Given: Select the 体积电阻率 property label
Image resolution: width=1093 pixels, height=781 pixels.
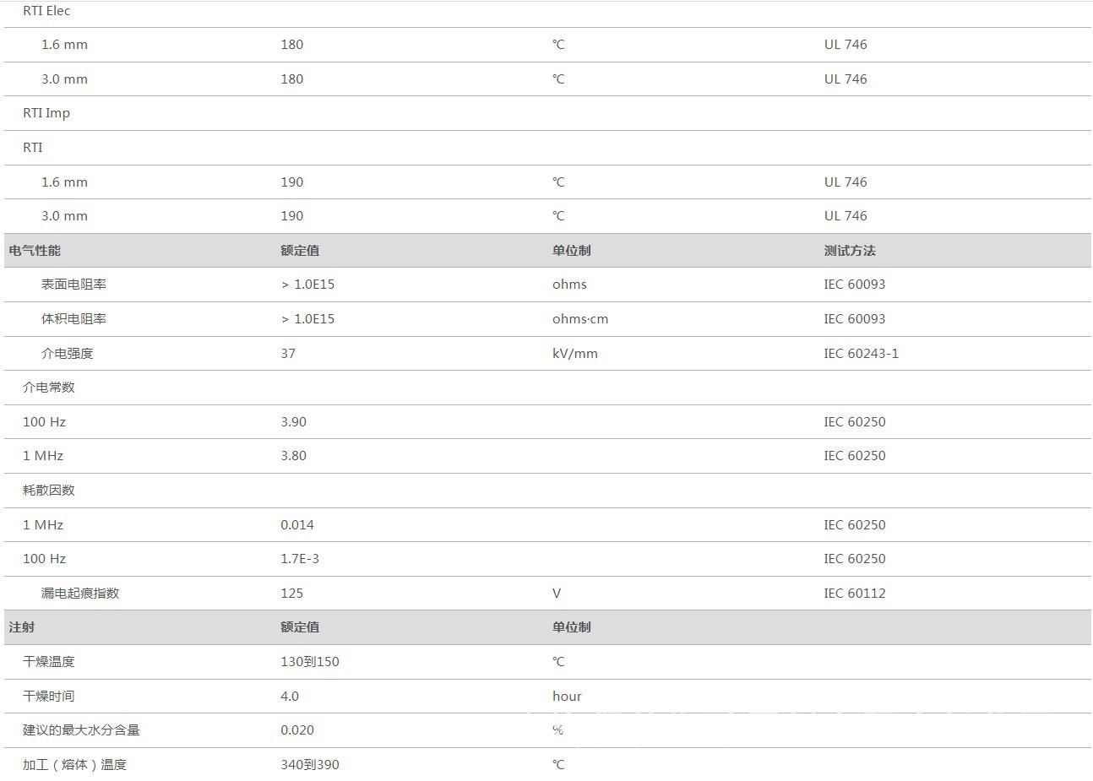Looking at the screenshot, I should (x=73, y=319).
